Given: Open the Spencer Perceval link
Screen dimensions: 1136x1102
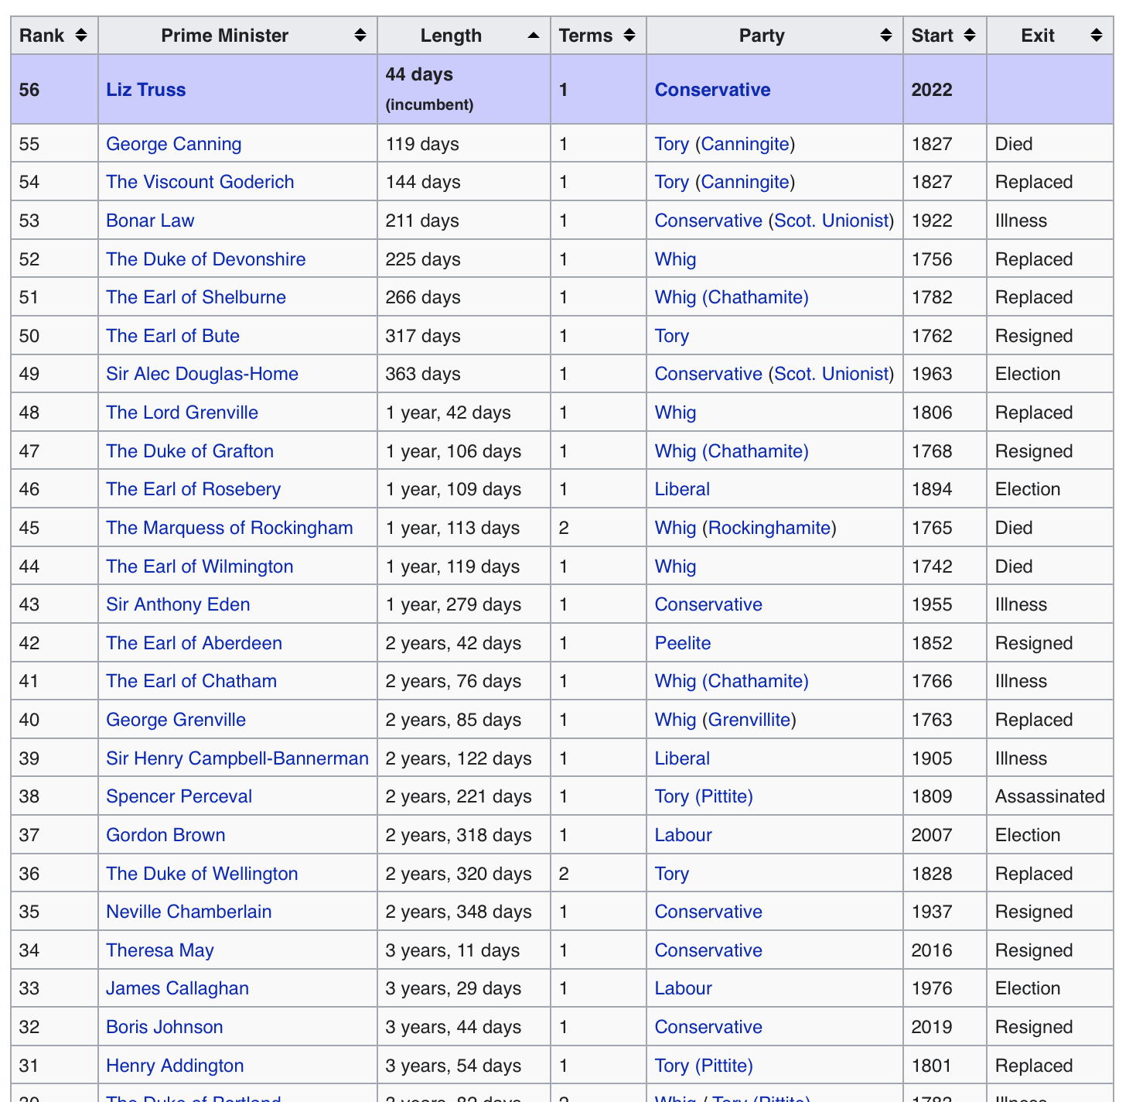Looking at the screenshot, I should 179,796.
